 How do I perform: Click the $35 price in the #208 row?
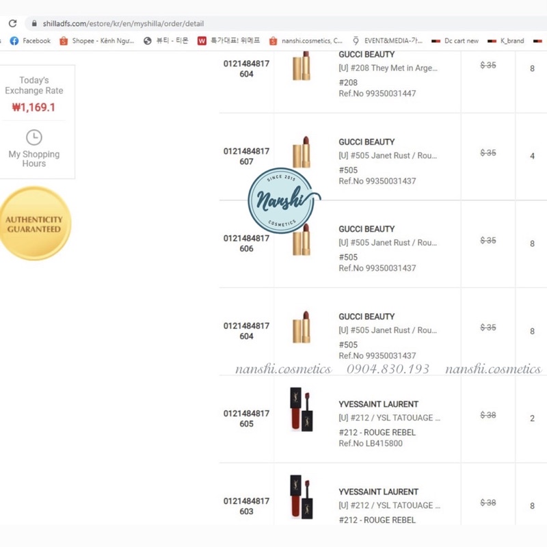(488, 65)
